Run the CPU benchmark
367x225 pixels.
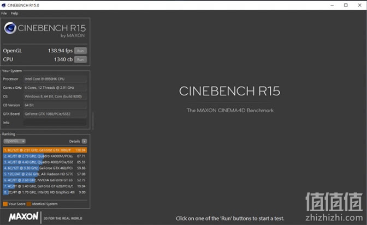pos(80,59)
